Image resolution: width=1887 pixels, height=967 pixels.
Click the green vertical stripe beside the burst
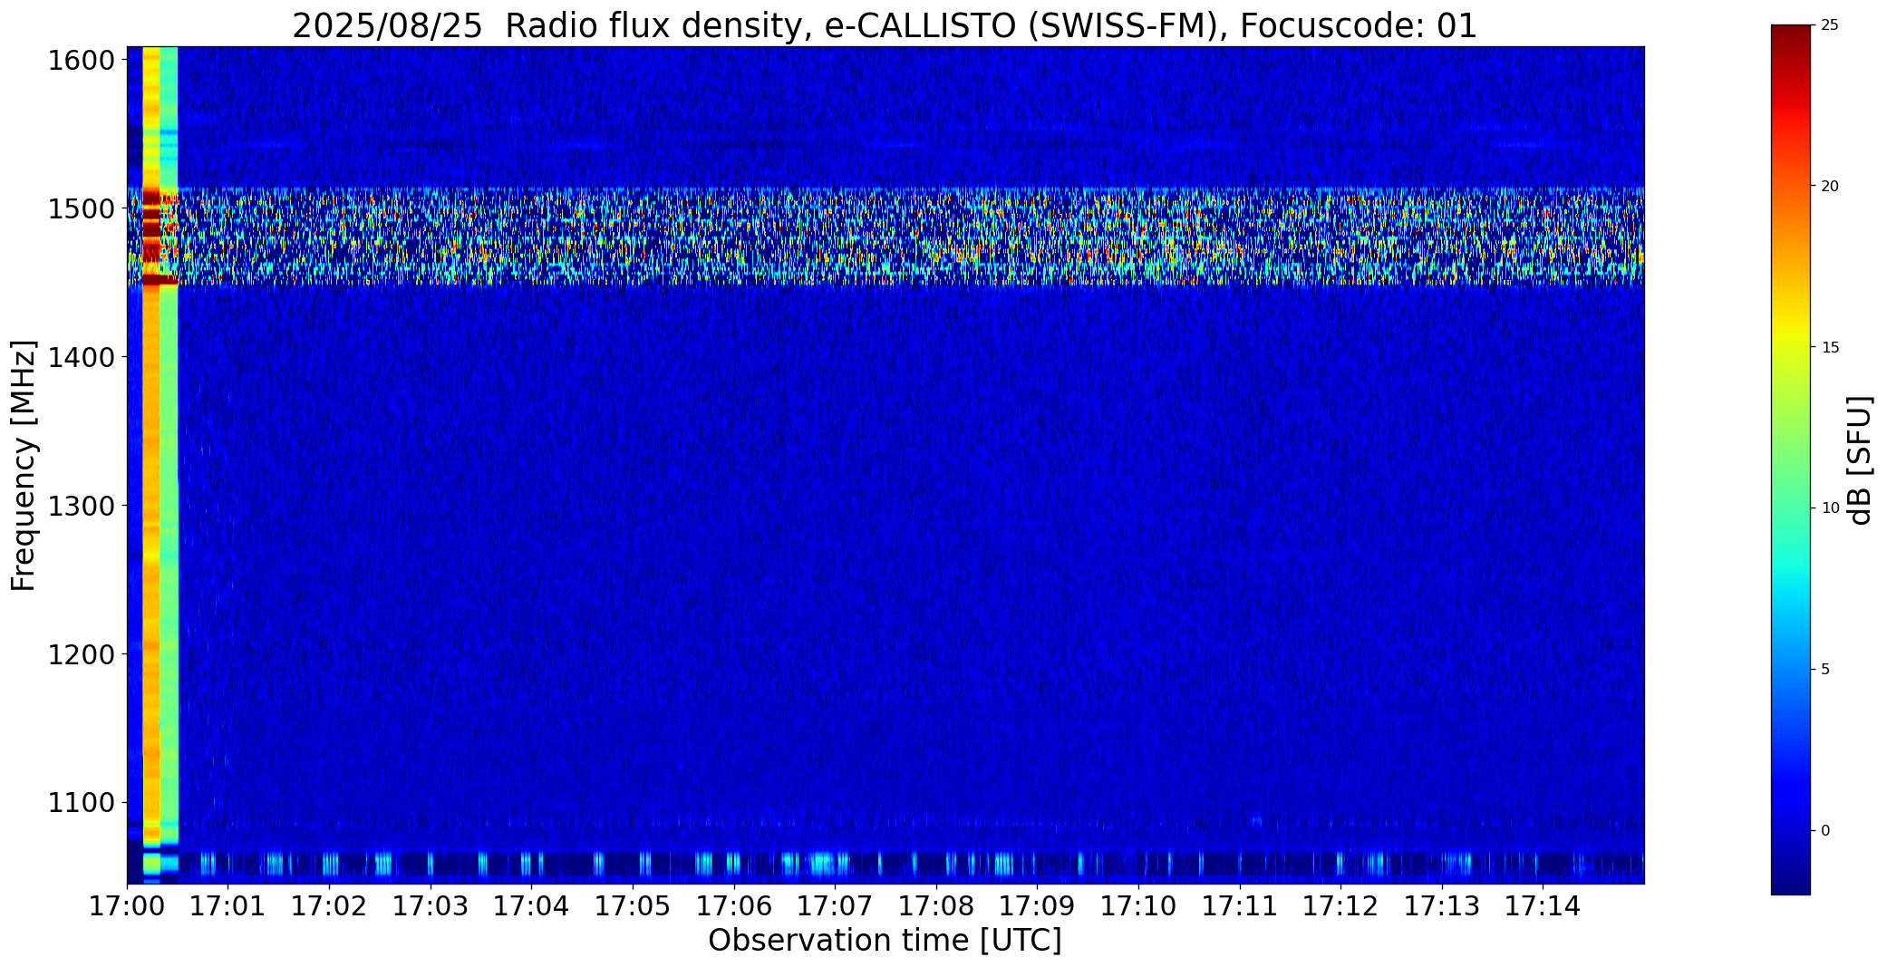click(169, 465)
